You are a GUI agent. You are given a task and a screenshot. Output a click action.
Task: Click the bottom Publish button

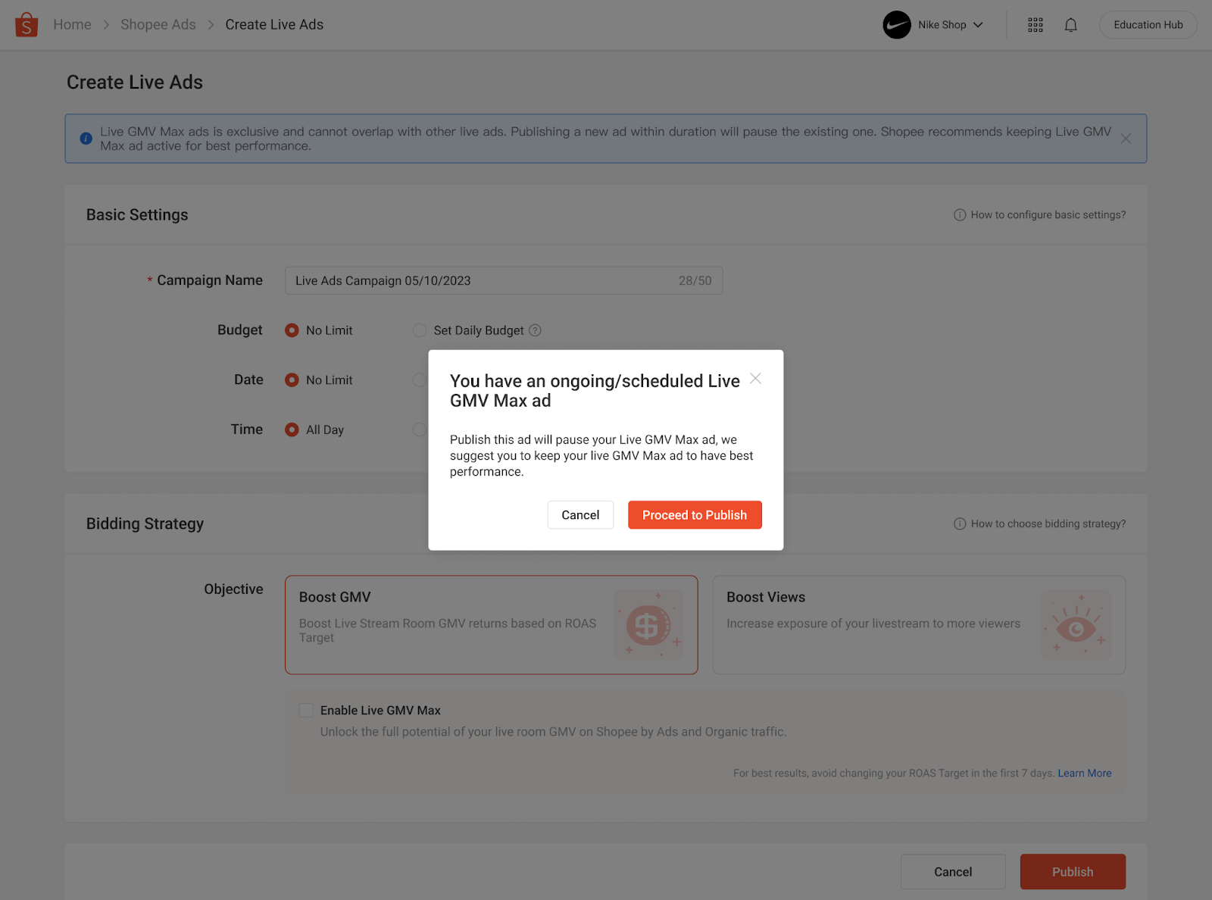pyautogui.click(x=1073, y=872)
